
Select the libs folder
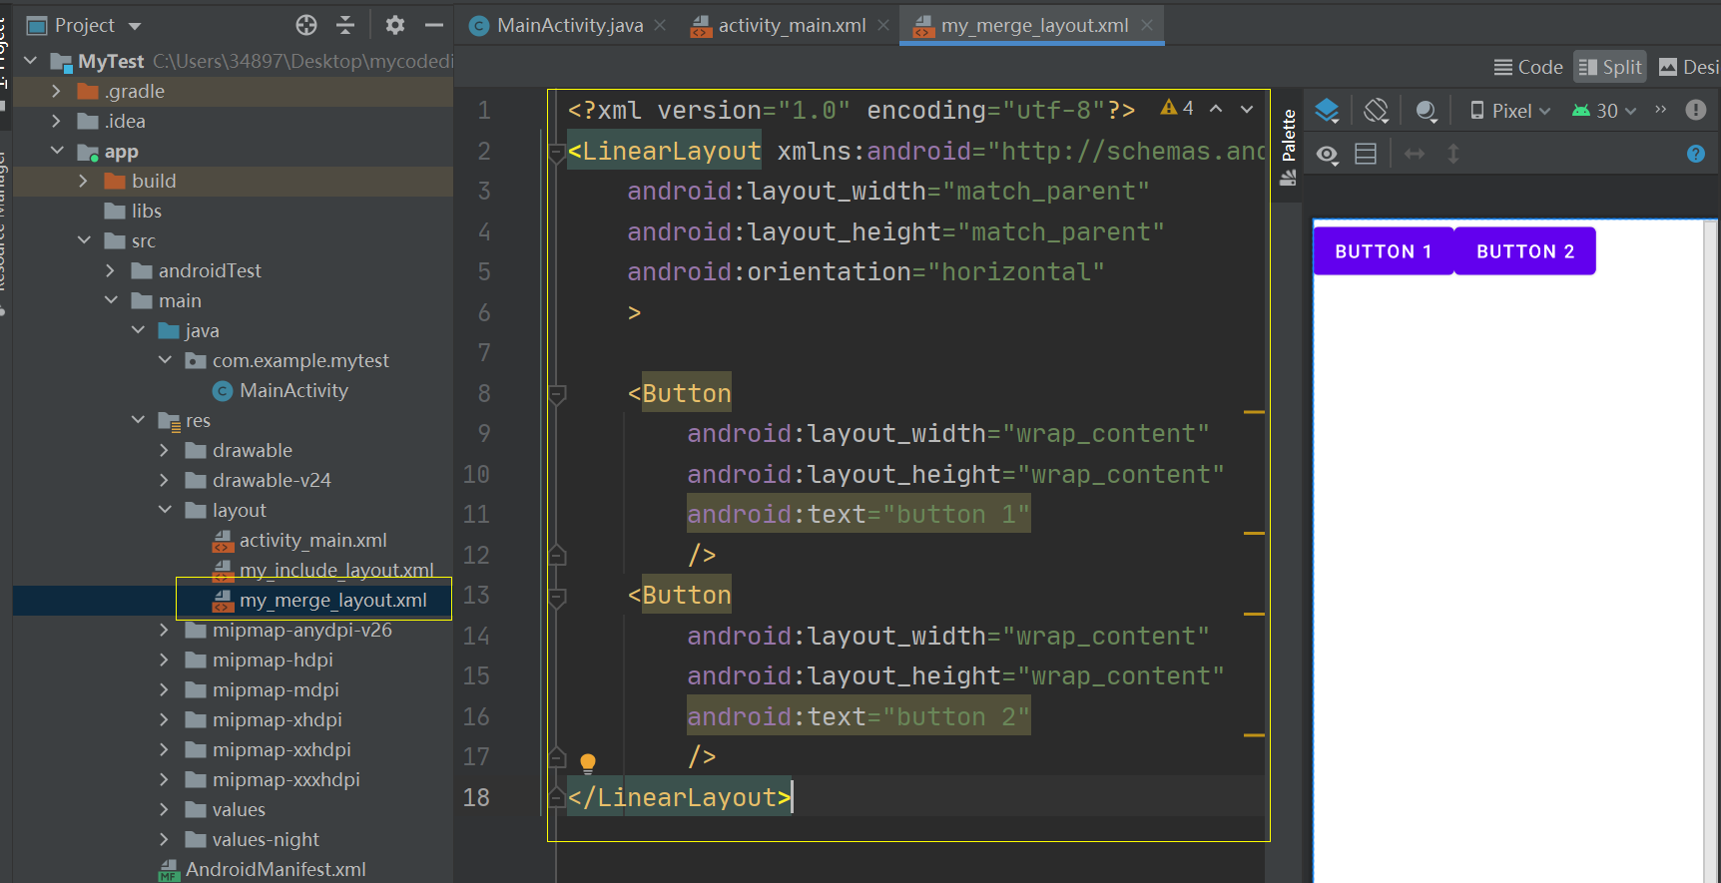(133, 211)
